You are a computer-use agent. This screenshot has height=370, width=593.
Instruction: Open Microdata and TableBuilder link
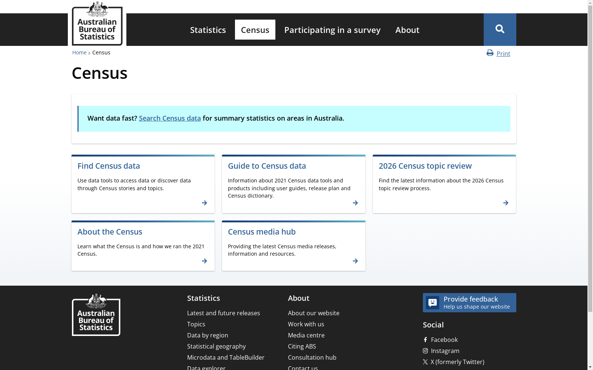226,357
